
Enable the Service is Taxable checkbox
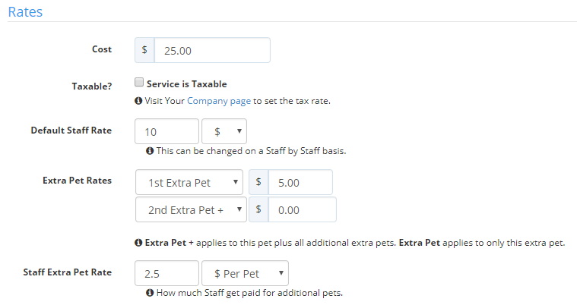pos(139,82)
